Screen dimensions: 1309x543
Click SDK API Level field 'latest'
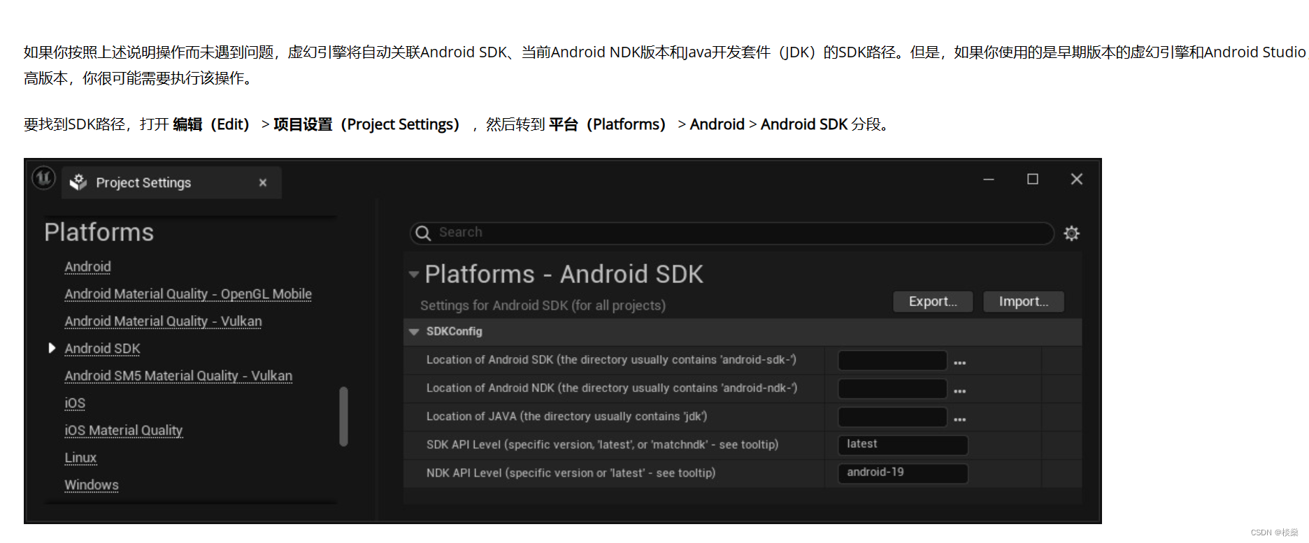click(x=903, y=445)
